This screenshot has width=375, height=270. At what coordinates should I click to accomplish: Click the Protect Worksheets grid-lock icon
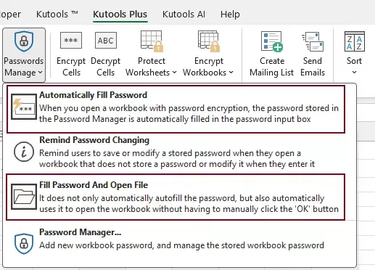click(x=152, y=41)
